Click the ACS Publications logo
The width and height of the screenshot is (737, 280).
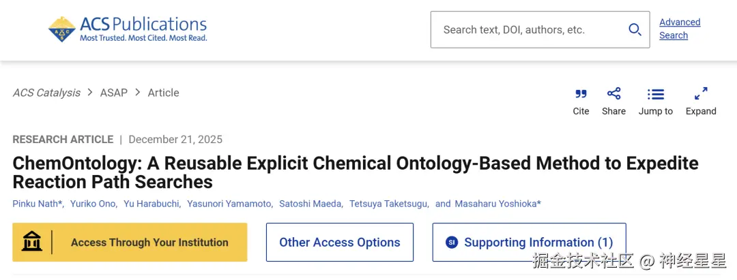[128, 29]
